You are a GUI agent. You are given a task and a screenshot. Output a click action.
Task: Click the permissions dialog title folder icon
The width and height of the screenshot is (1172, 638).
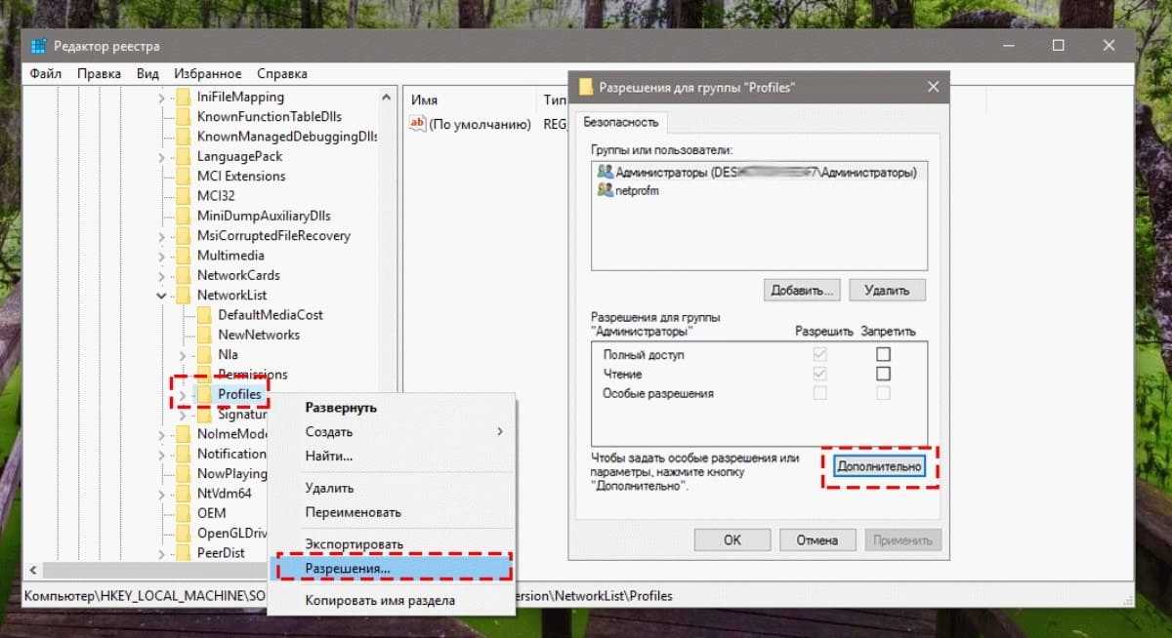[586, 87]
